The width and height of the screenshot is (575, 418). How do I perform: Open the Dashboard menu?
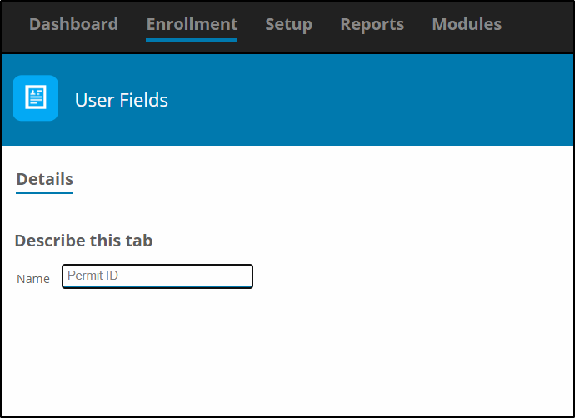point(73,24)
